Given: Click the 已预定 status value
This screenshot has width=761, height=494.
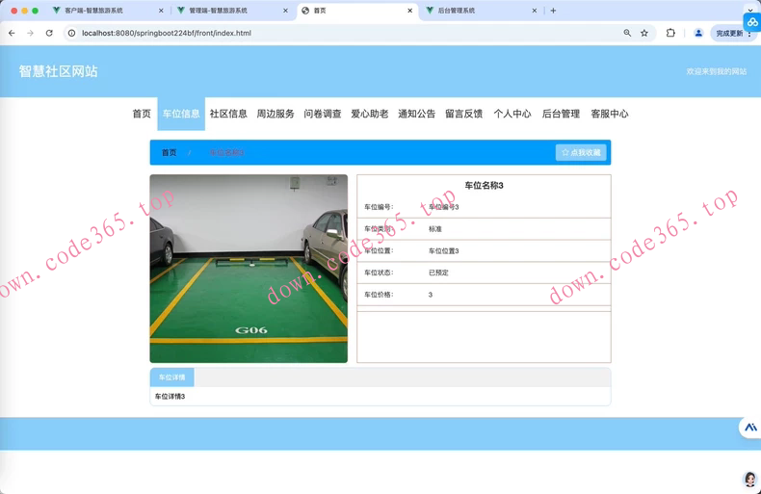Looking at the screenshot, I should 438,273.
